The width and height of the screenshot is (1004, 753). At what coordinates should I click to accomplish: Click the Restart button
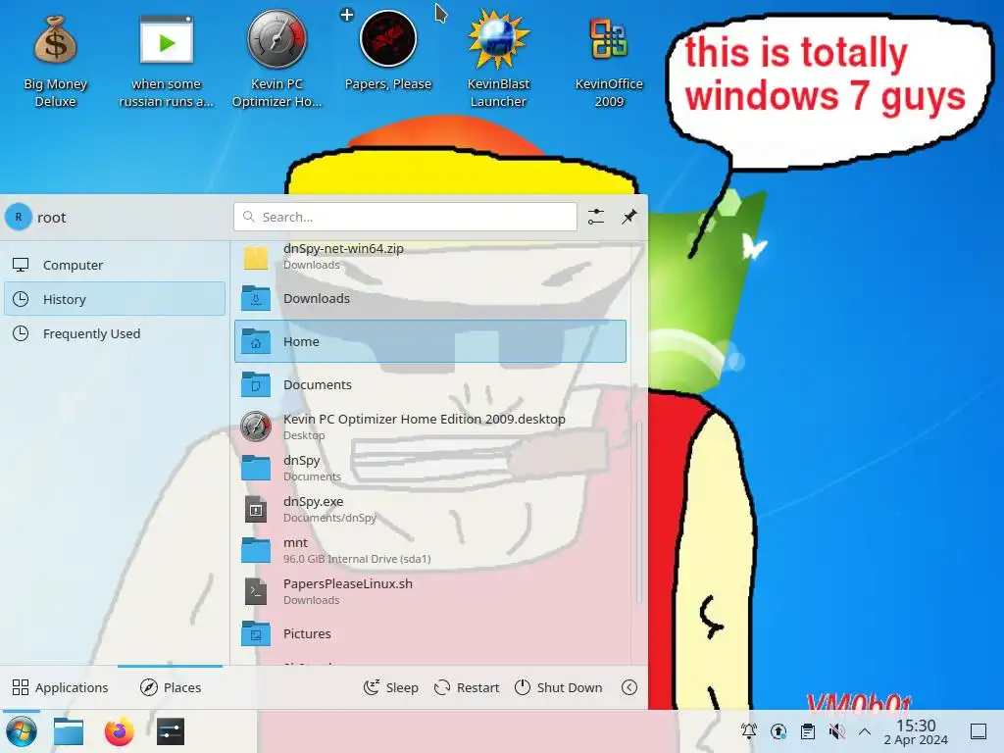[x=466, y=687]
